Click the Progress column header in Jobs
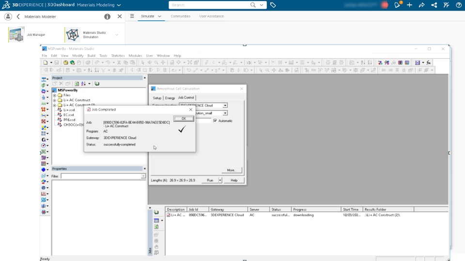The height and width of the screenshot is (261, 465). [316, 209]
